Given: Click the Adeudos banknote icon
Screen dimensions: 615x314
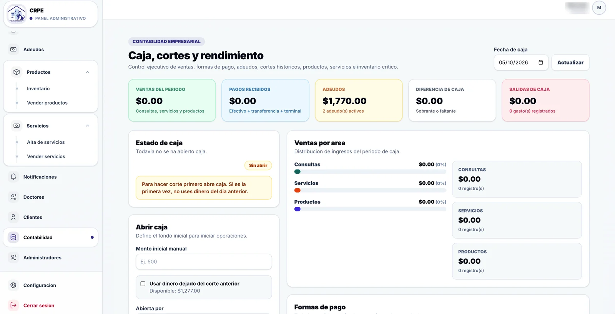Looking at the screenshot, I should pyautogui.click(x=13, y=49).
